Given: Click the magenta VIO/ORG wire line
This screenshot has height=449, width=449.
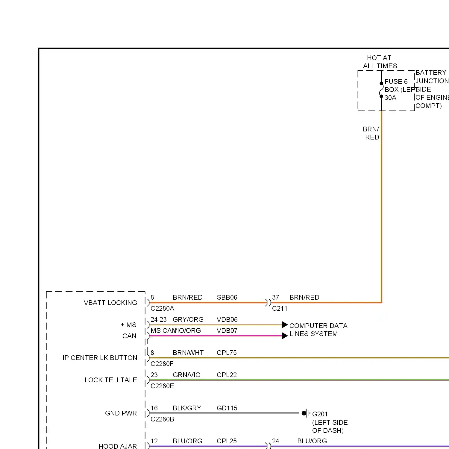Looking at the screenshot, I should click(x=216, y=336).
